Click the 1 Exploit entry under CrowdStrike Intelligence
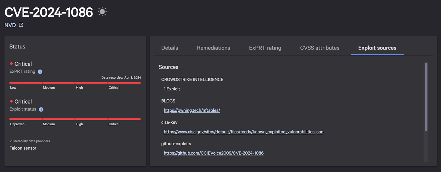This screenshot has width=441, height=172. point(172,89)
